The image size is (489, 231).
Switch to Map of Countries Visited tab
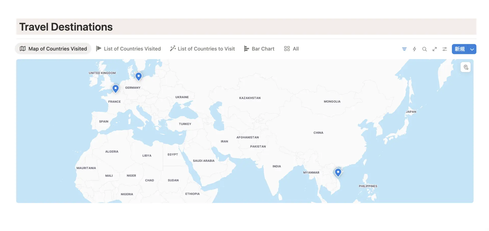click(53, 49)
